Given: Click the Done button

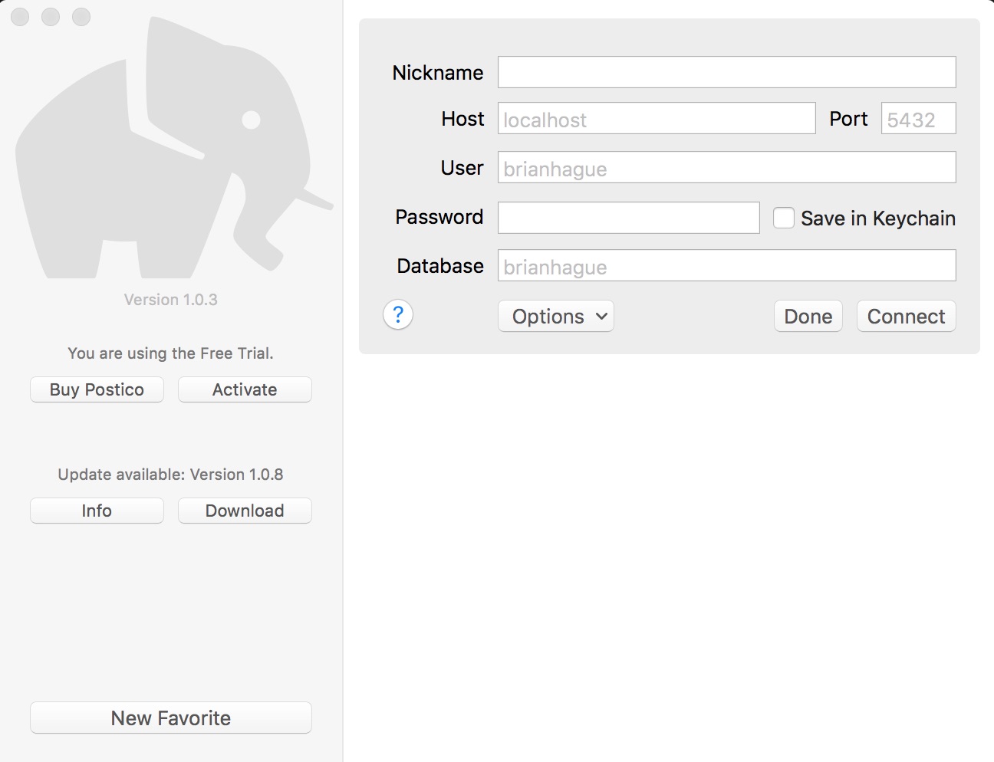Looking at the screenshot, I should click(x=808, y=316).
